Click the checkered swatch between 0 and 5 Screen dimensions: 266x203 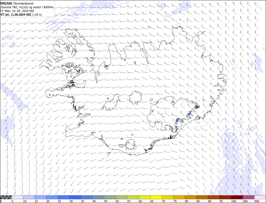[x=6, y=197]
